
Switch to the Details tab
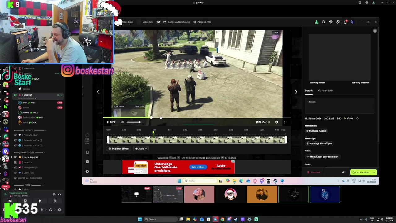click(309, 90)
